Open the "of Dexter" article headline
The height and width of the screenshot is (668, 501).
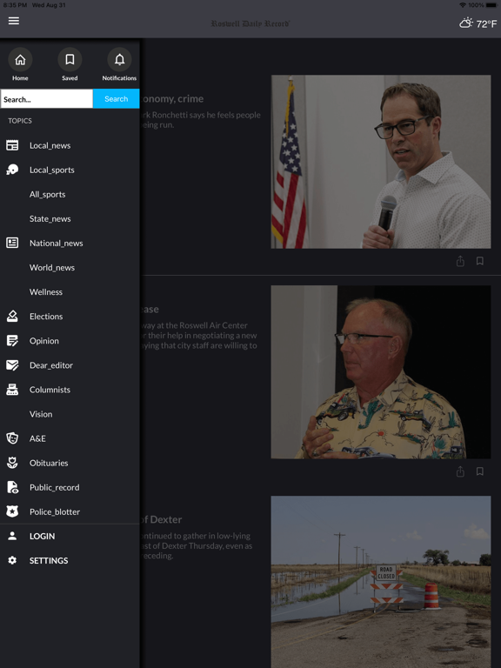click(161, 519)
